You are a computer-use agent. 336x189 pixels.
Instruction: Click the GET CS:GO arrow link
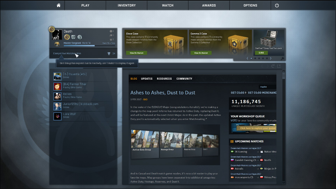coord(238,93)
